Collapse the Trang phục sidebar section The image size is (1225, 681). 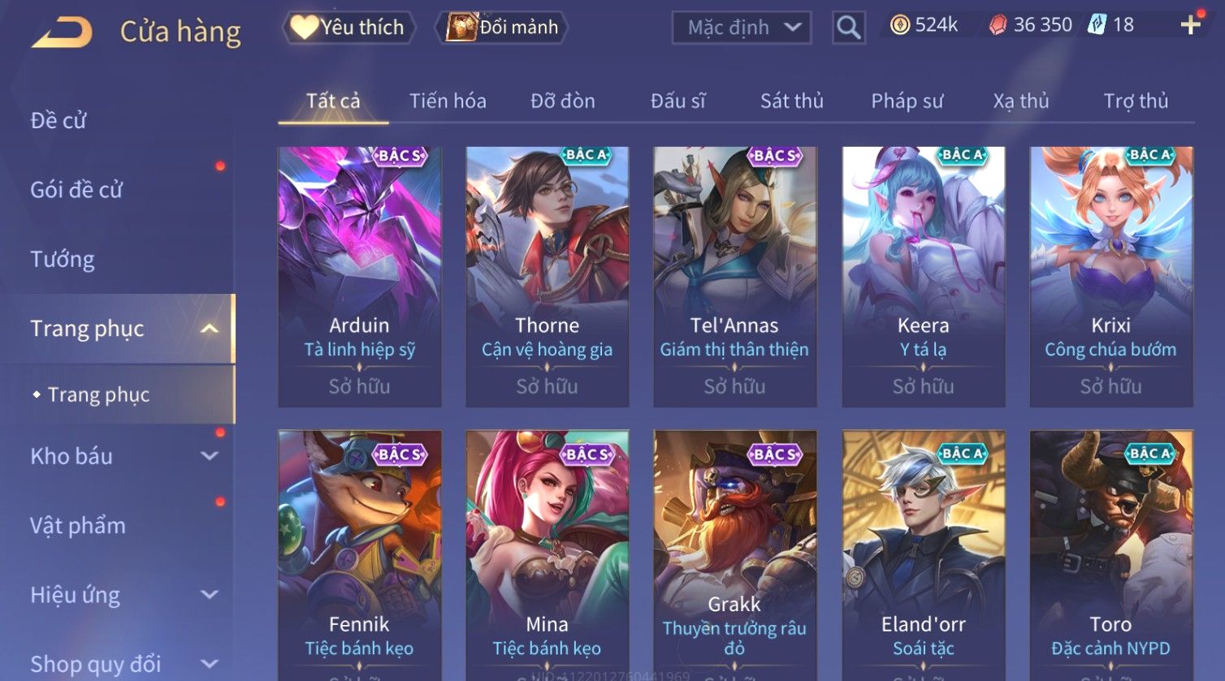[210, 329]
